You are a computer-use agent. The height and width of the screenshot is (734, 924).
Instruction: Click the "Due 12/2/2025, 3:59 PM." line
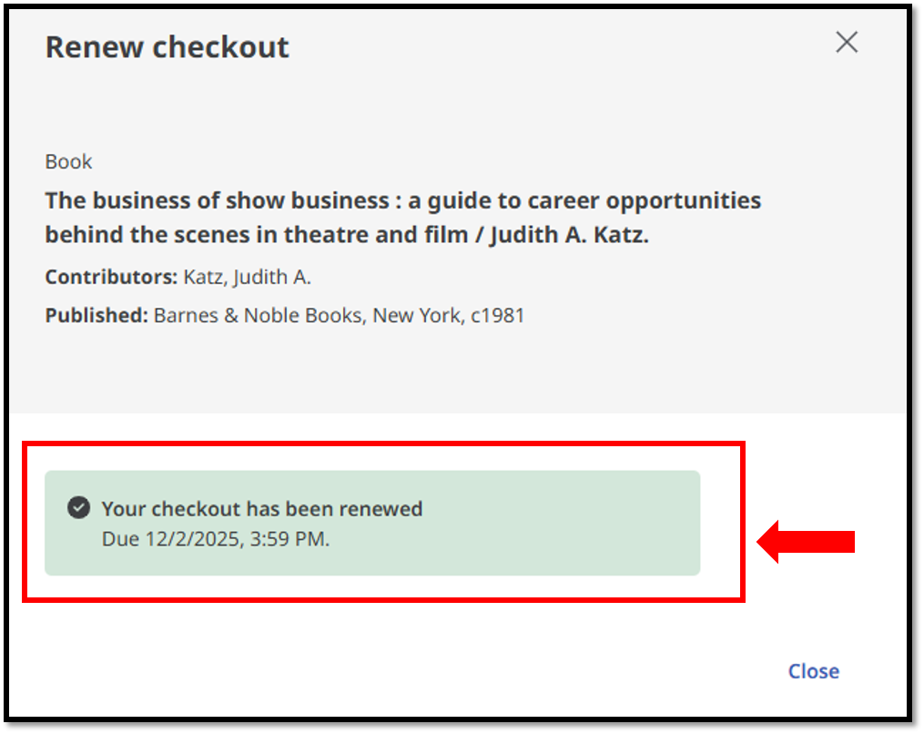click(x=216, y=538)
